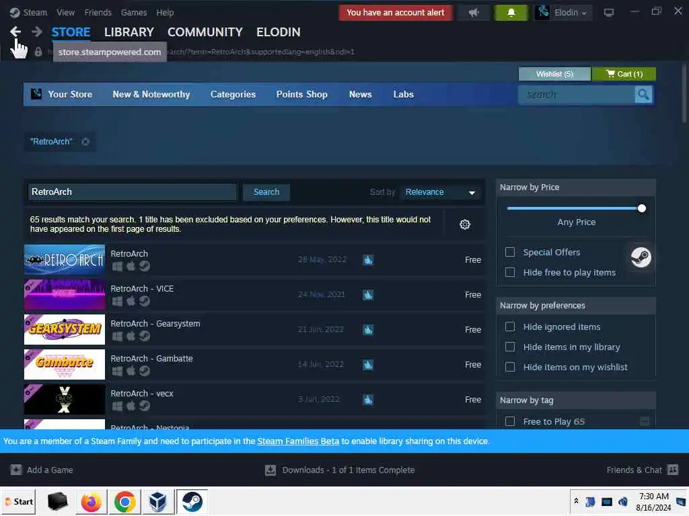Open the Gearsystem thumbnail
The width and height of the screenshot is (689, 516).
point(65,329)
